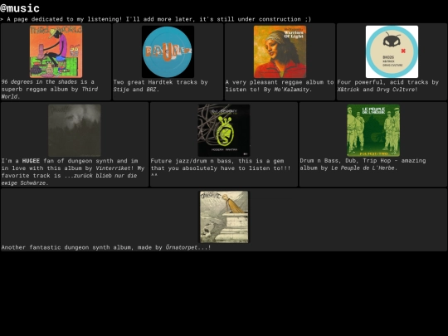Image resolution: width=448 pixels, height=336 pixels.
Task: Click the @music page heading
Action: [20, 8]
